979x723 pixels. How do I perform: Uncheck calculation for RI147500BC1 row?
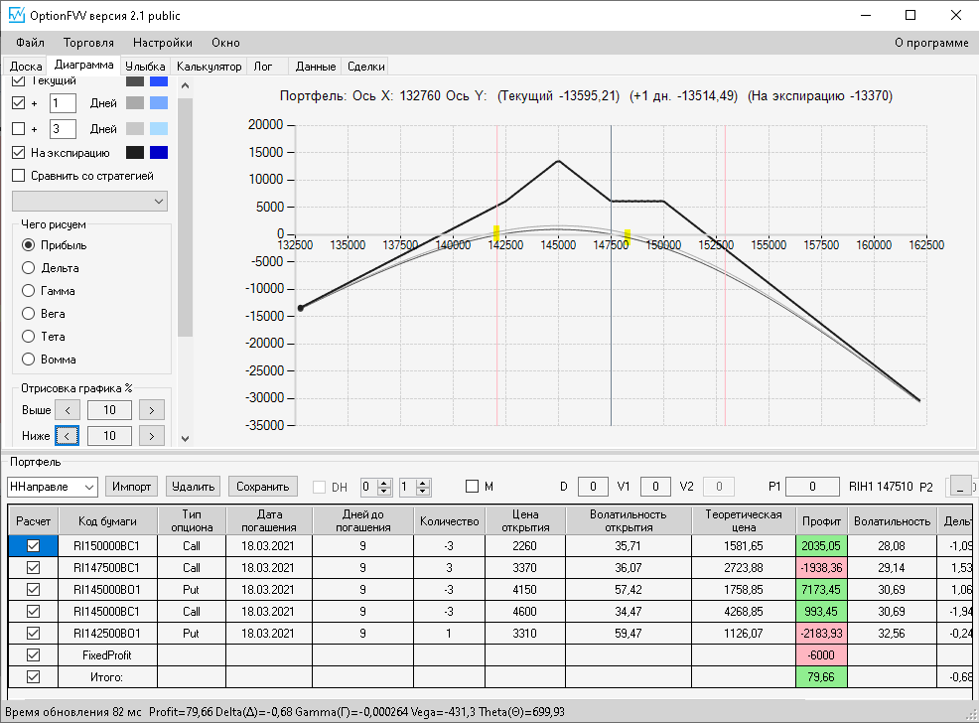pos(33,567)
